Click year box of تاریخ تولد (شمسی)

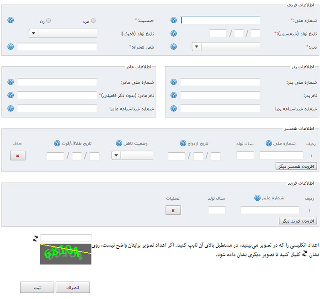click(x=218, y=33)
